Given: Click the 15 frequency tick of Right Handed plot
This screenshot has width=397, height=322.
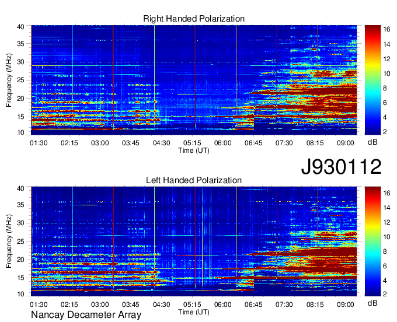Looking at the screenshot, I should pyautogui.click(x=20, y=117).
